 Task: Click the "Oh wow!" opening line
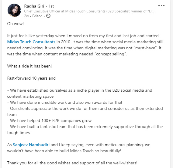click(x=16, y=24)
